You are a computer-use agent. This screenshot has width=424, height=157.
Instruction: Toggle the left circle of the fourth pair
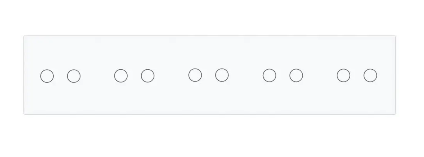(269, 76)
